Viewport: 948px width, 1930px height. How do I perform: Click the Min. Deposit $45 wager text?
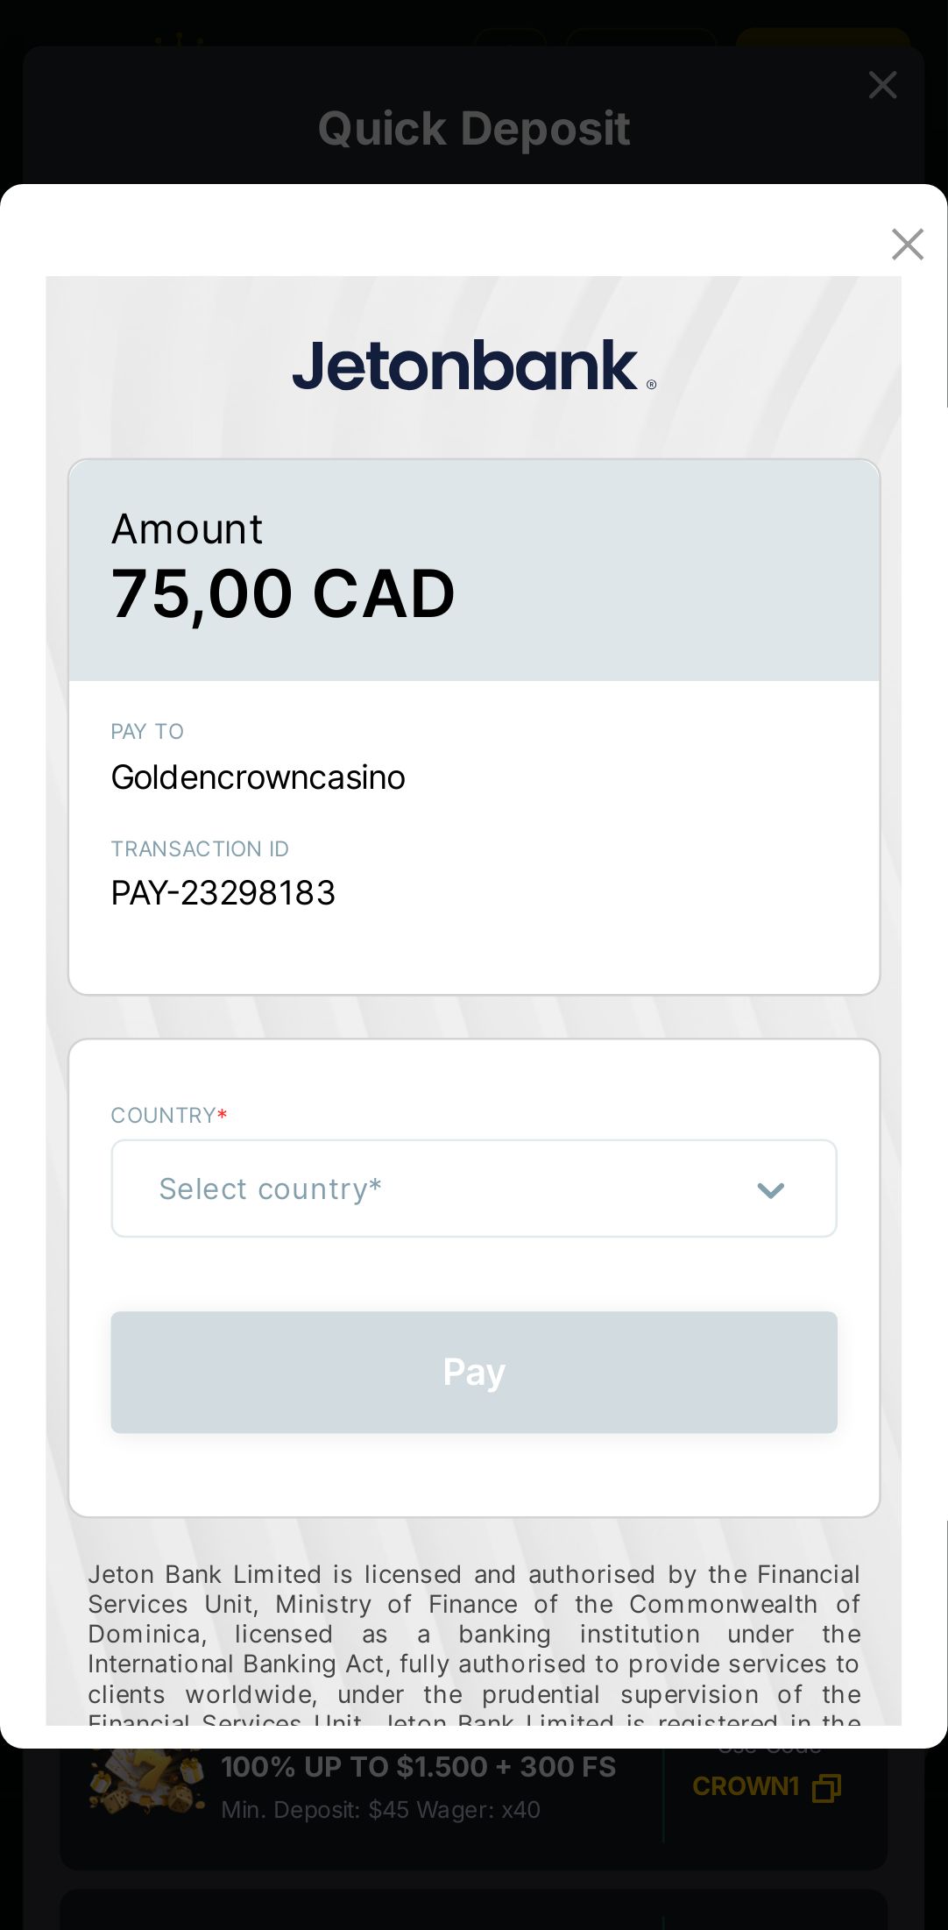pos(380,1810)
